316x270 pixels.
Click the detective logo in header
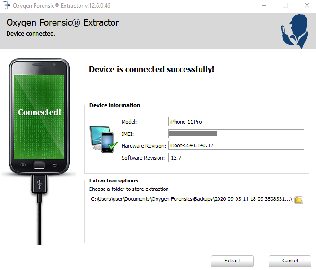(x=295, y=31)
